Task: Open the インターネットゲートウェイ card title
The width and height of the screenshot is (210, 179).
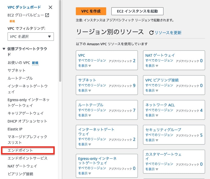Action: tap(96, 132)
